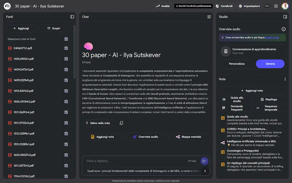The width and height of the screenshot is (292, 183).
Task: Open the Google apps grid icon
Action: pyautogui.click(x=276, y=6)
